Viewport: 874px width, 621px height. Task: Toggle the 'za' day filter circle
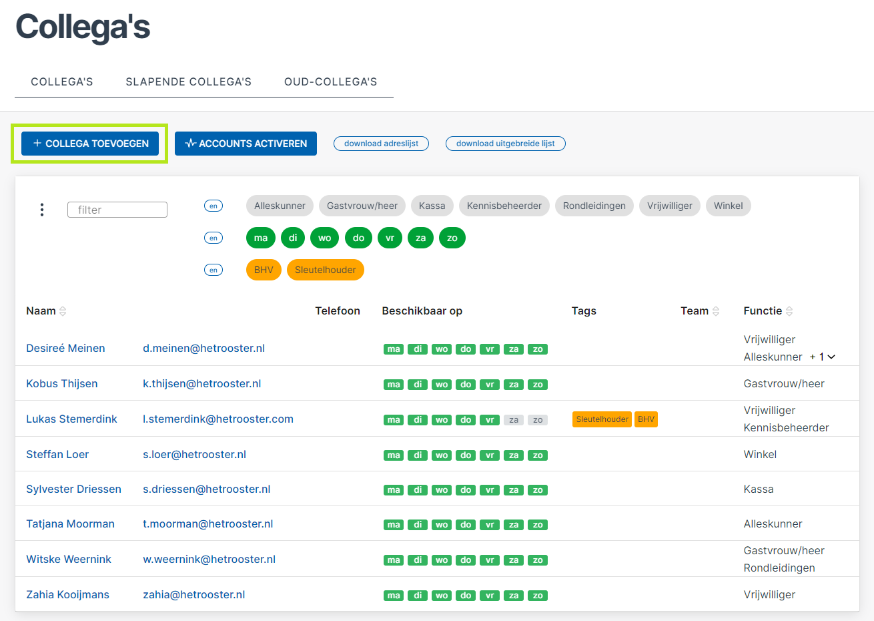[x=420, y=238]
